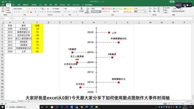Decrease font size with smaller A icon
Image resolution: width=194 pixels, height=109 pixels.
tap(37, 9)
